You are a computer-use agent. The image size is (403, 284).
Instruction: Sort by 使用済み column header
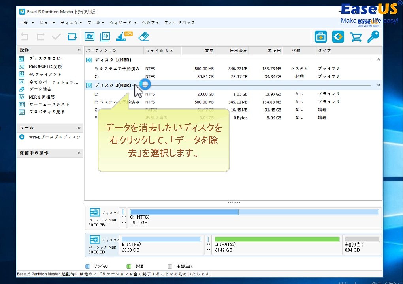232,50
